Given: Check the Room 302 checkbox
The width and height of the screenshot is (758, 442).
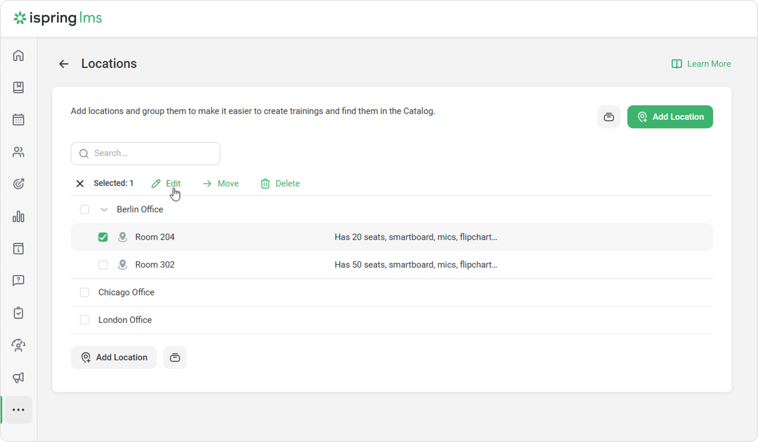Looking at the screenshot, I should coord(103,265).
